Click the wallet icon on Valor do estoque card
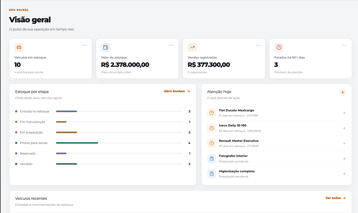 coord(106,47)
